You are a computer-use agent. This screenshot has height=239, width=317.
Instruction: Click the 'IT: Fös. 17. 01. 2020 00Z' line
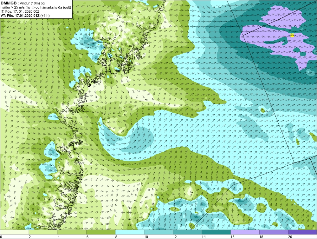tap(19, 11)
